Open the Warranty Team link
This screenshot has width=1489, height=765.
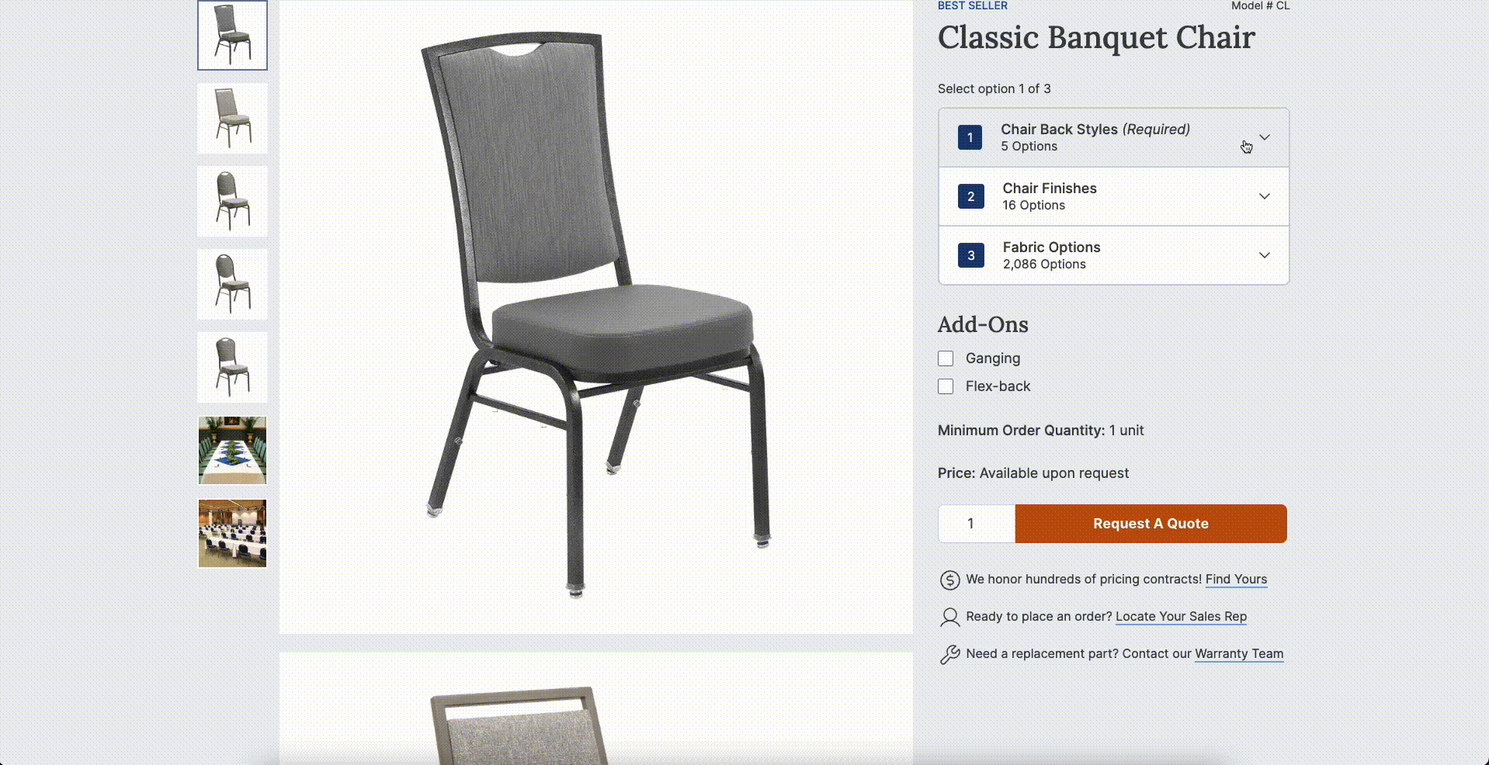coord(1239,654)
